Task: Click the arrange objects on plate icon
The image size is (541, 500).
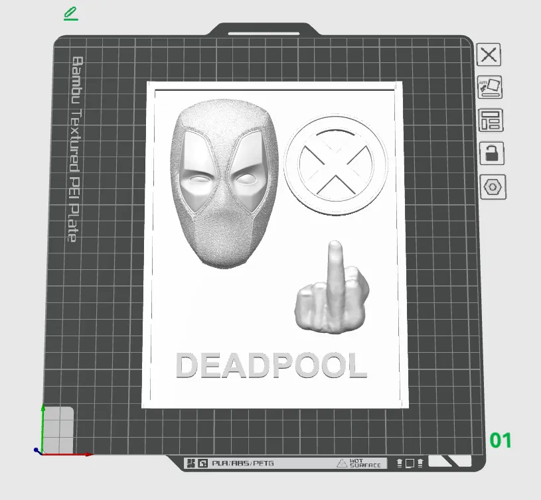Action: tap(491, 120)
